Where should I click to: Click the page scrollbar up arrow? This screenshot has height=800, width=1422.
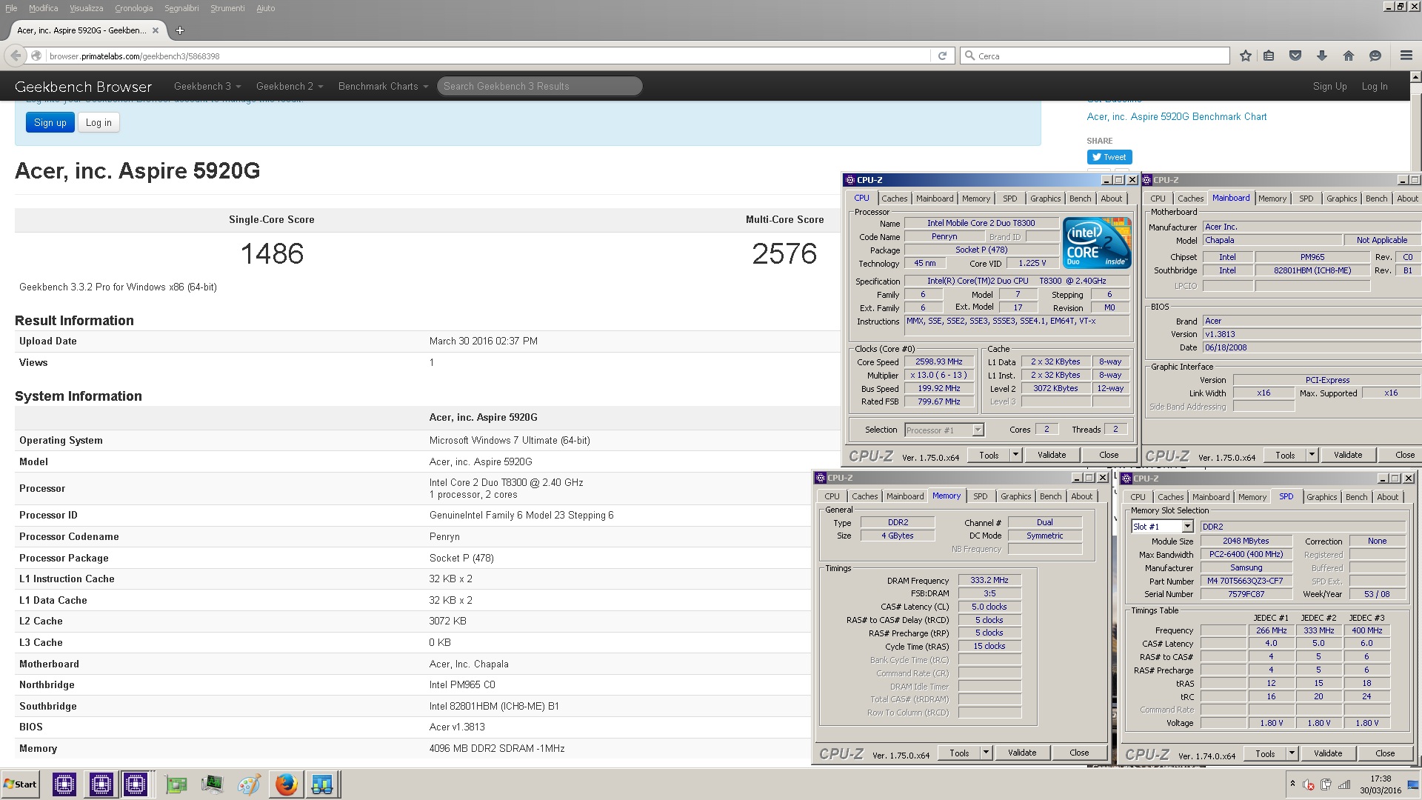tap(1415, 77)
